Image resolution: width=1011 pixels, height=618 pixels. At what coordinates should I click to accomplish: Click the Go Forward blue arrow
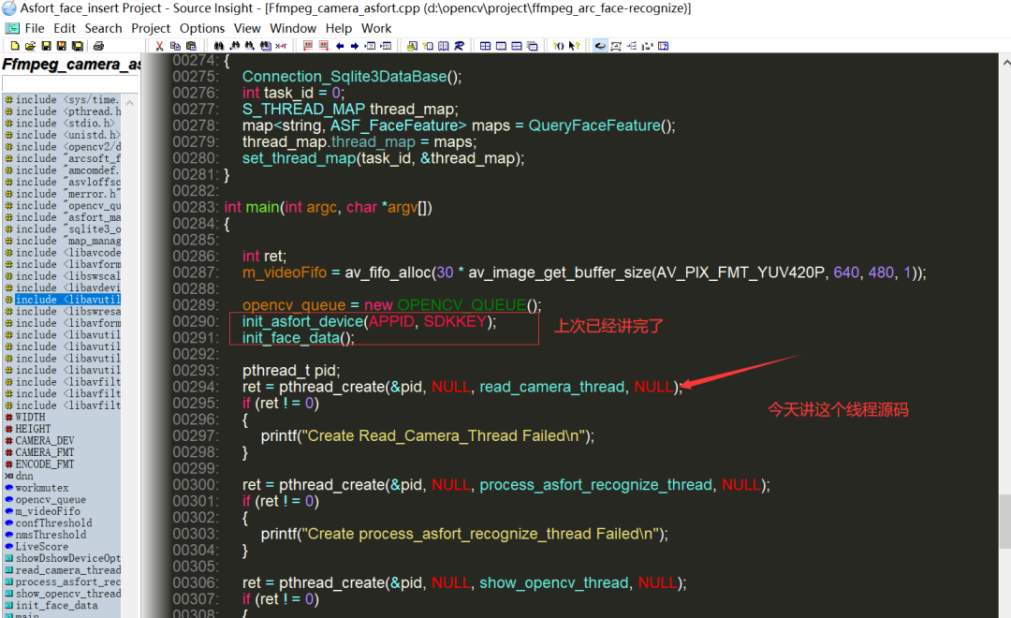355,46
